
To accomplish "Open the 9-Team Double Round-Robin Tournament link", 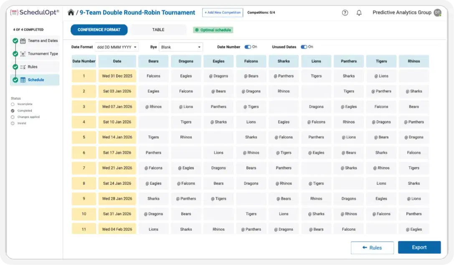I will pyautogui.click(x=137, y=13).
